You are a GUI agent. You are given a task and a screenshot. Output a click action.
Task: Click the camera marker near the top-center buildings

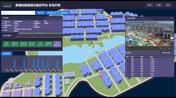click(x=111, y=17)
